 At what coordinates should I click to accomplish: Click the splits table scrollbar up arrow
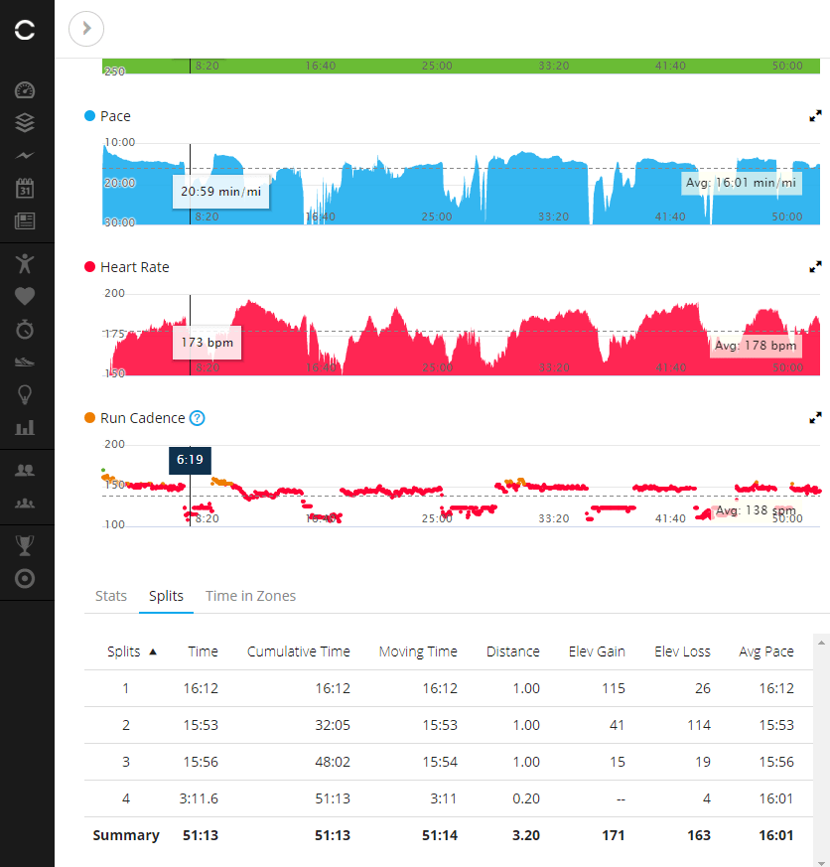821,644
